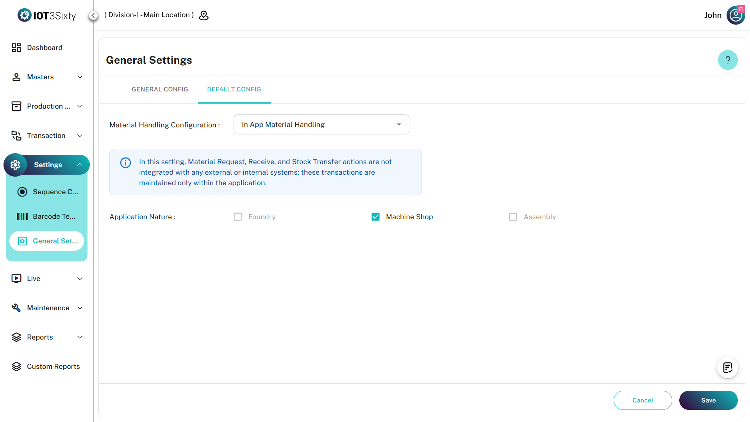Tick the Assembly checkbox

pyautogui.click(x=513, y=217)
